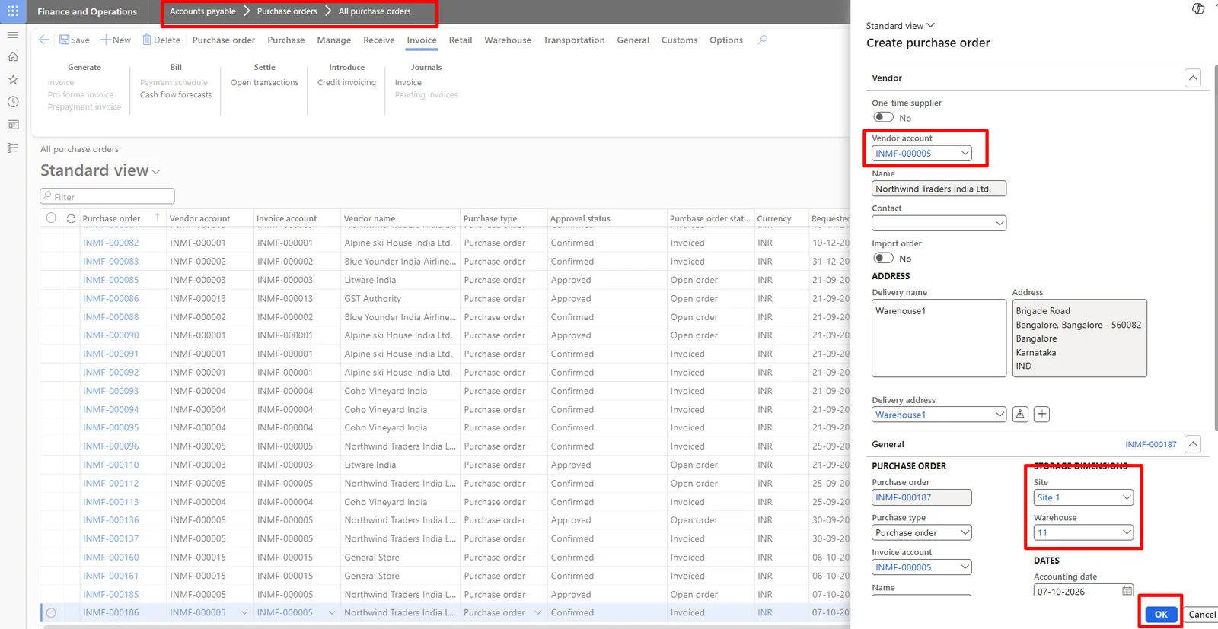This screenshot has height=629, width=1218.
Task: Open the app launcher waffle menu
Action: click(13, 11)
